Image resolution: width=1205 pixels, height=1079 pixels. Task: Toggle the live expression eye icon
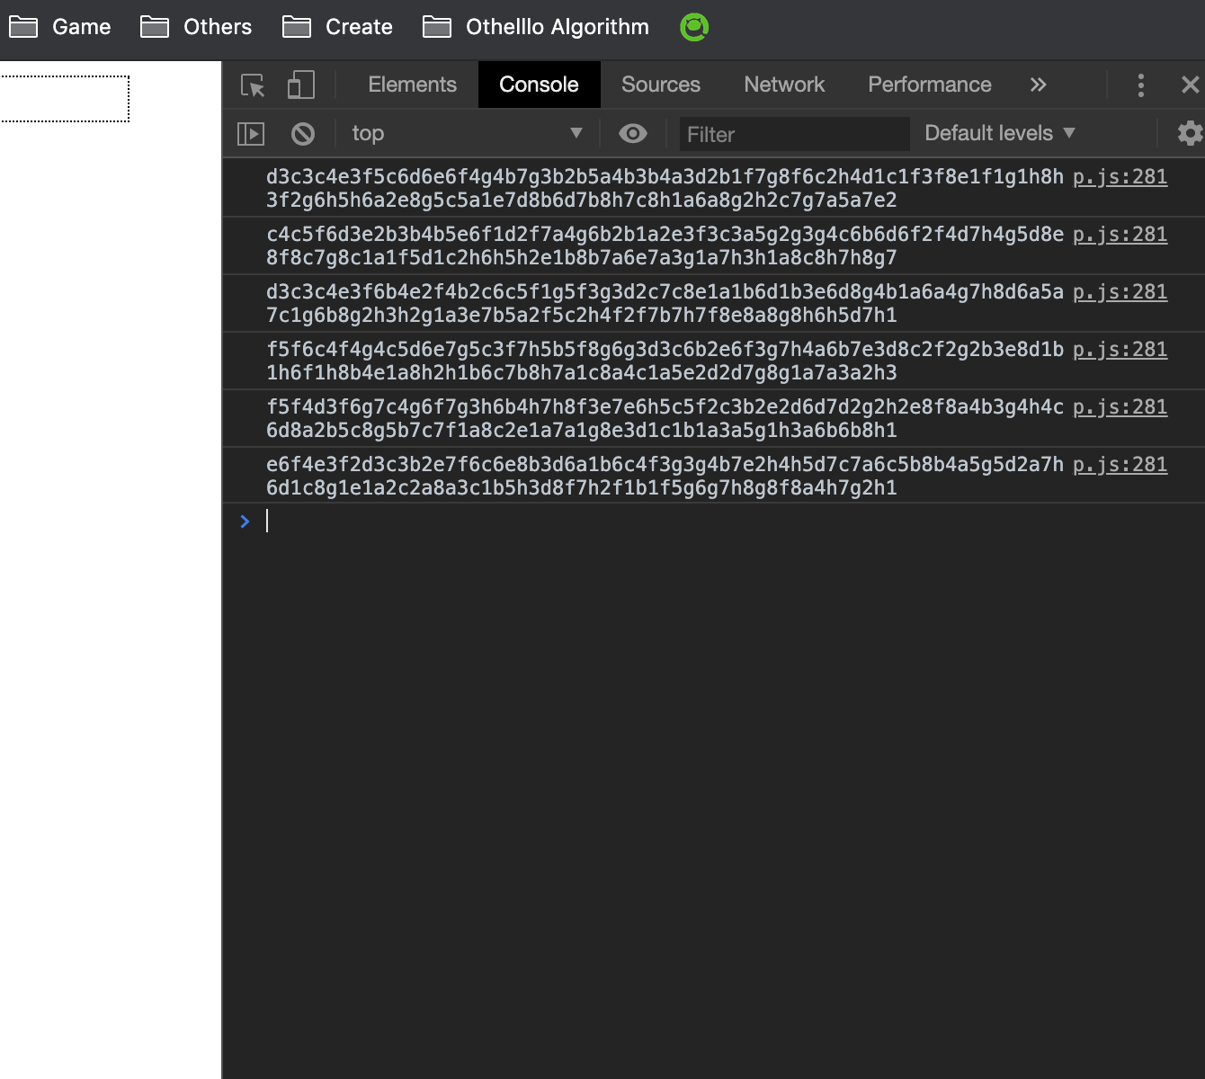(633, 134)
